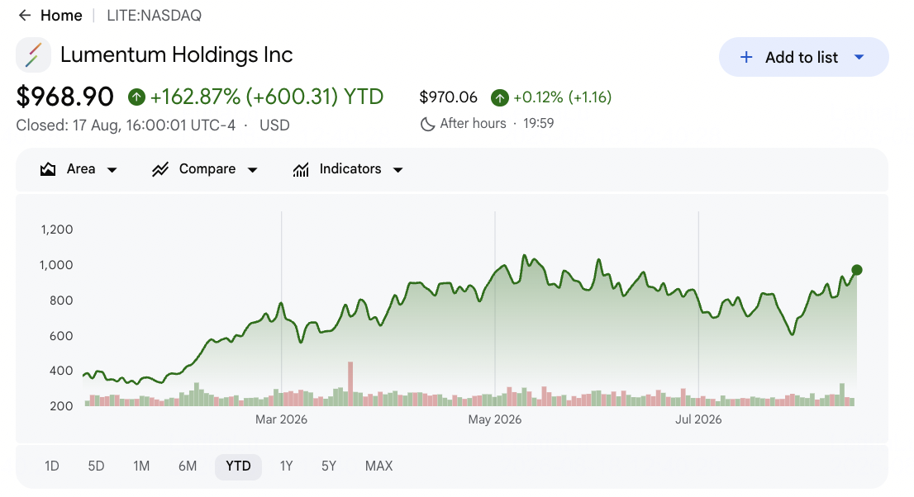Expand the Indicators dropdown arrow
The height and width of the screenshot is (497, 914).
click(398, 170)
